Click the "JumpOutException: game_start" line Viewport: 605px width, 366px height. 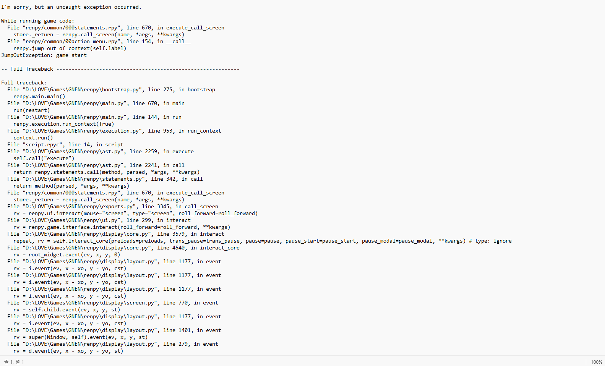[x=44, y=55]
